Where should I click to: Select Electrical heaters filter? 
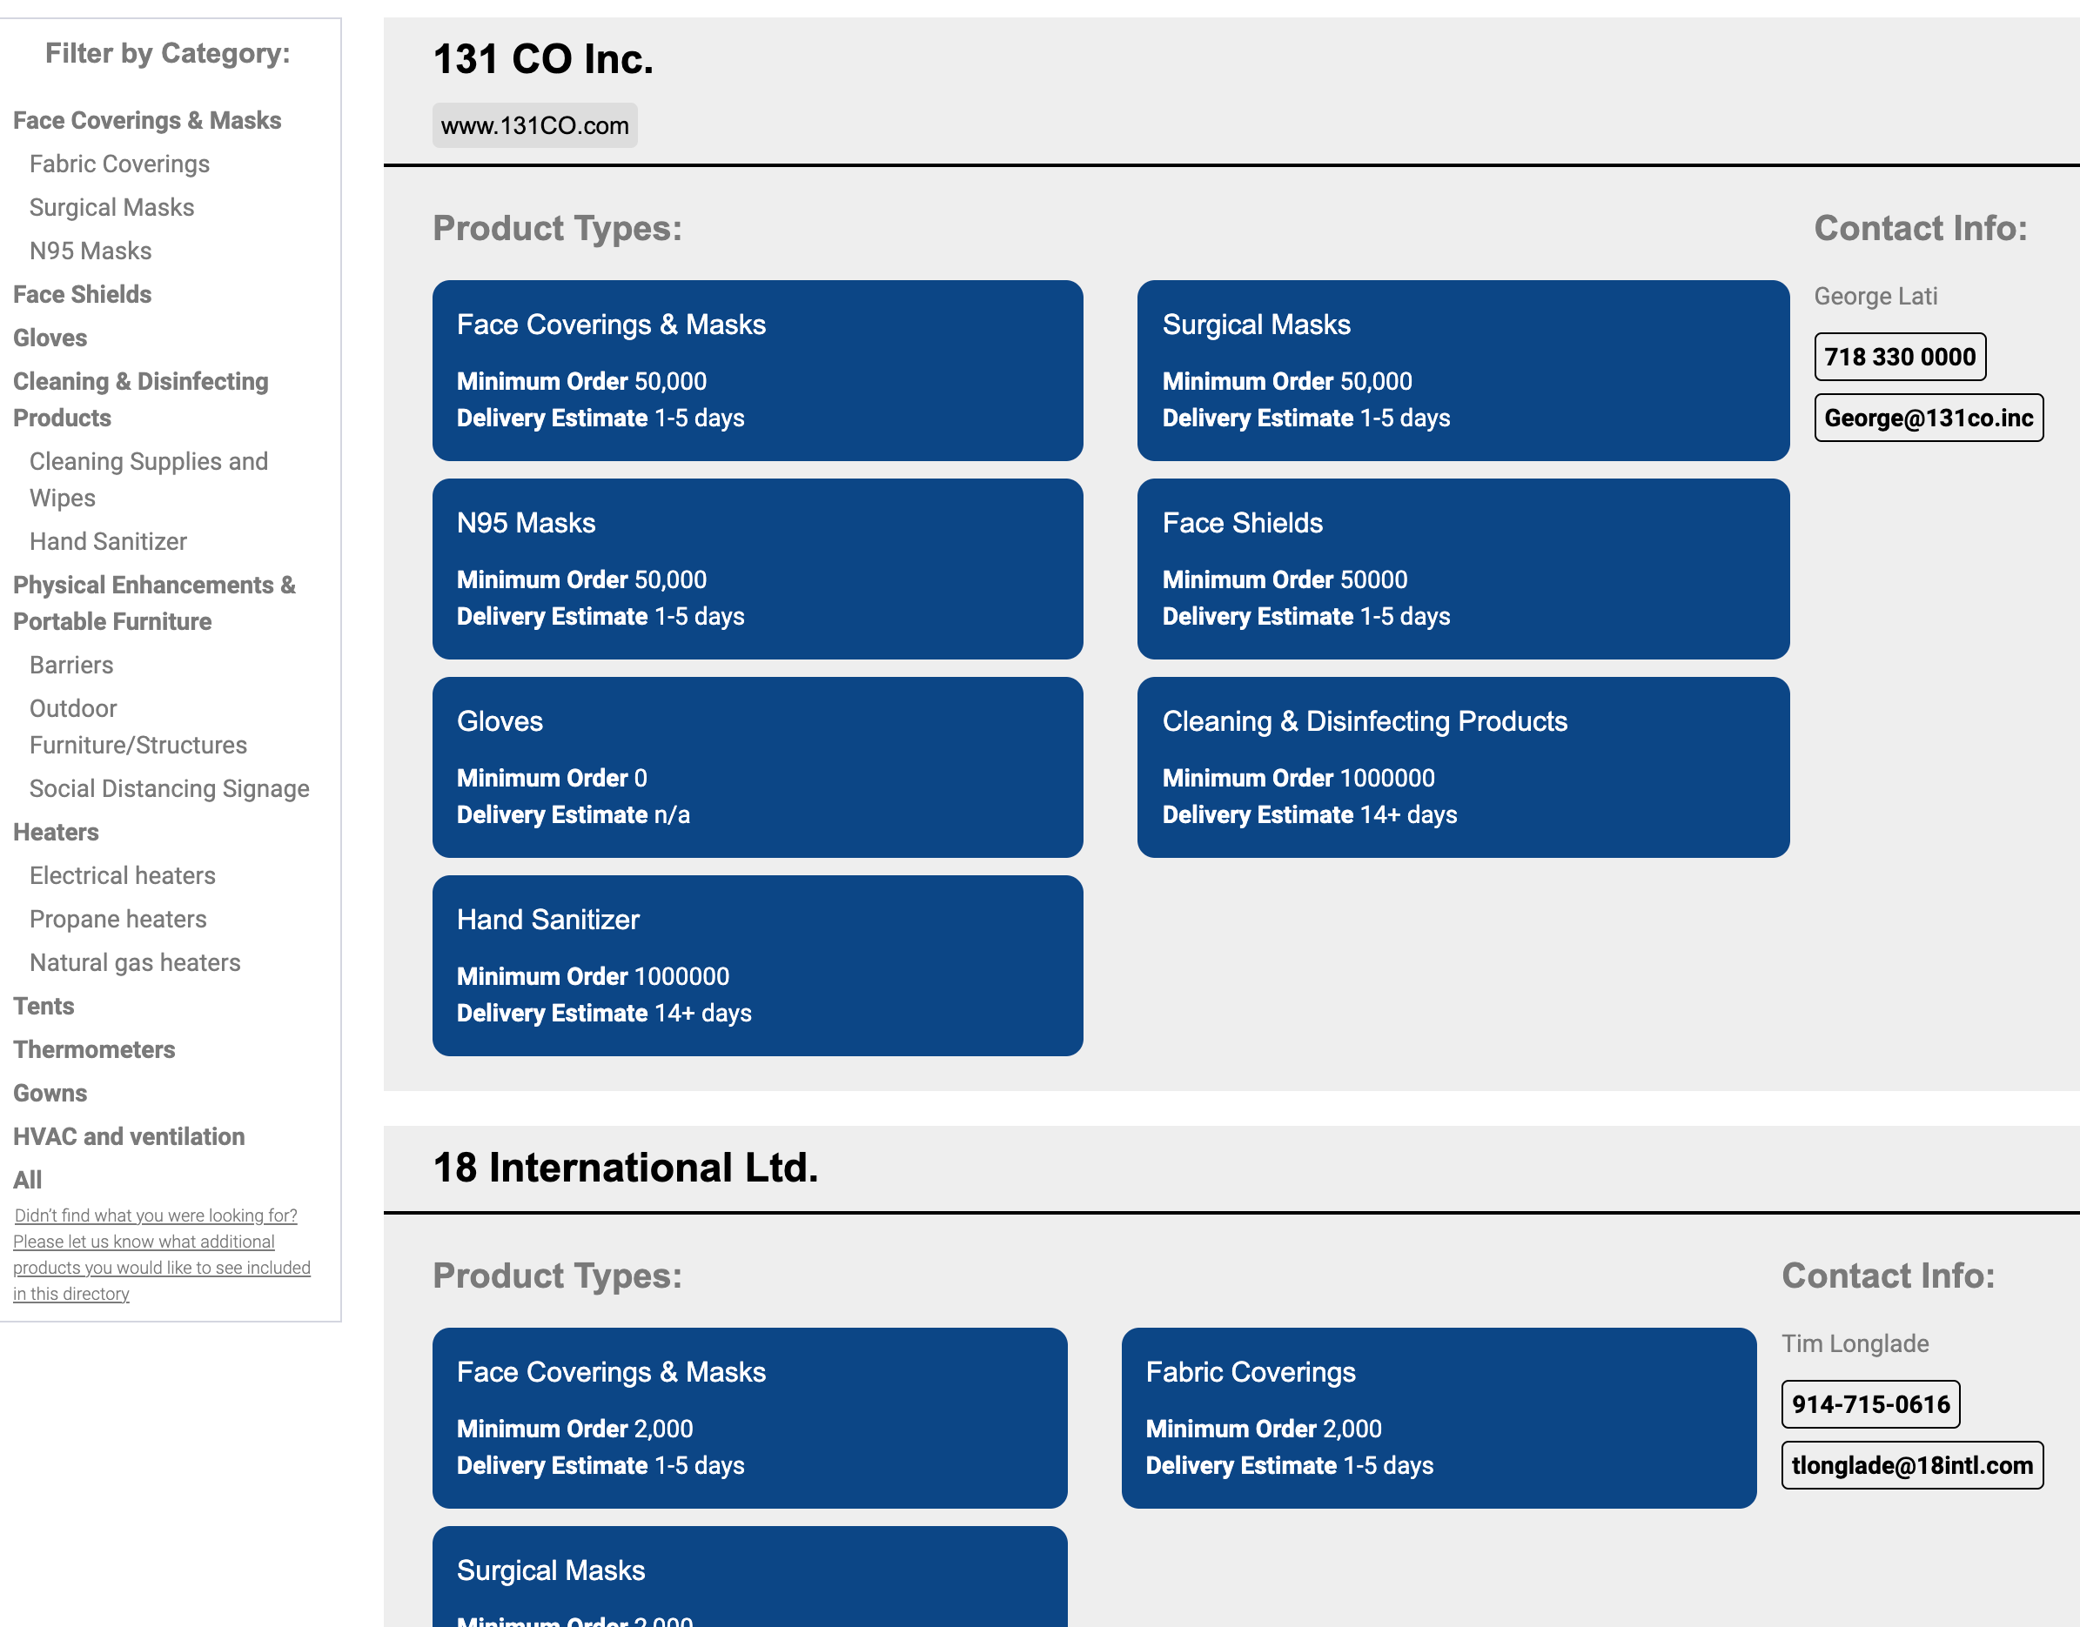123,875
